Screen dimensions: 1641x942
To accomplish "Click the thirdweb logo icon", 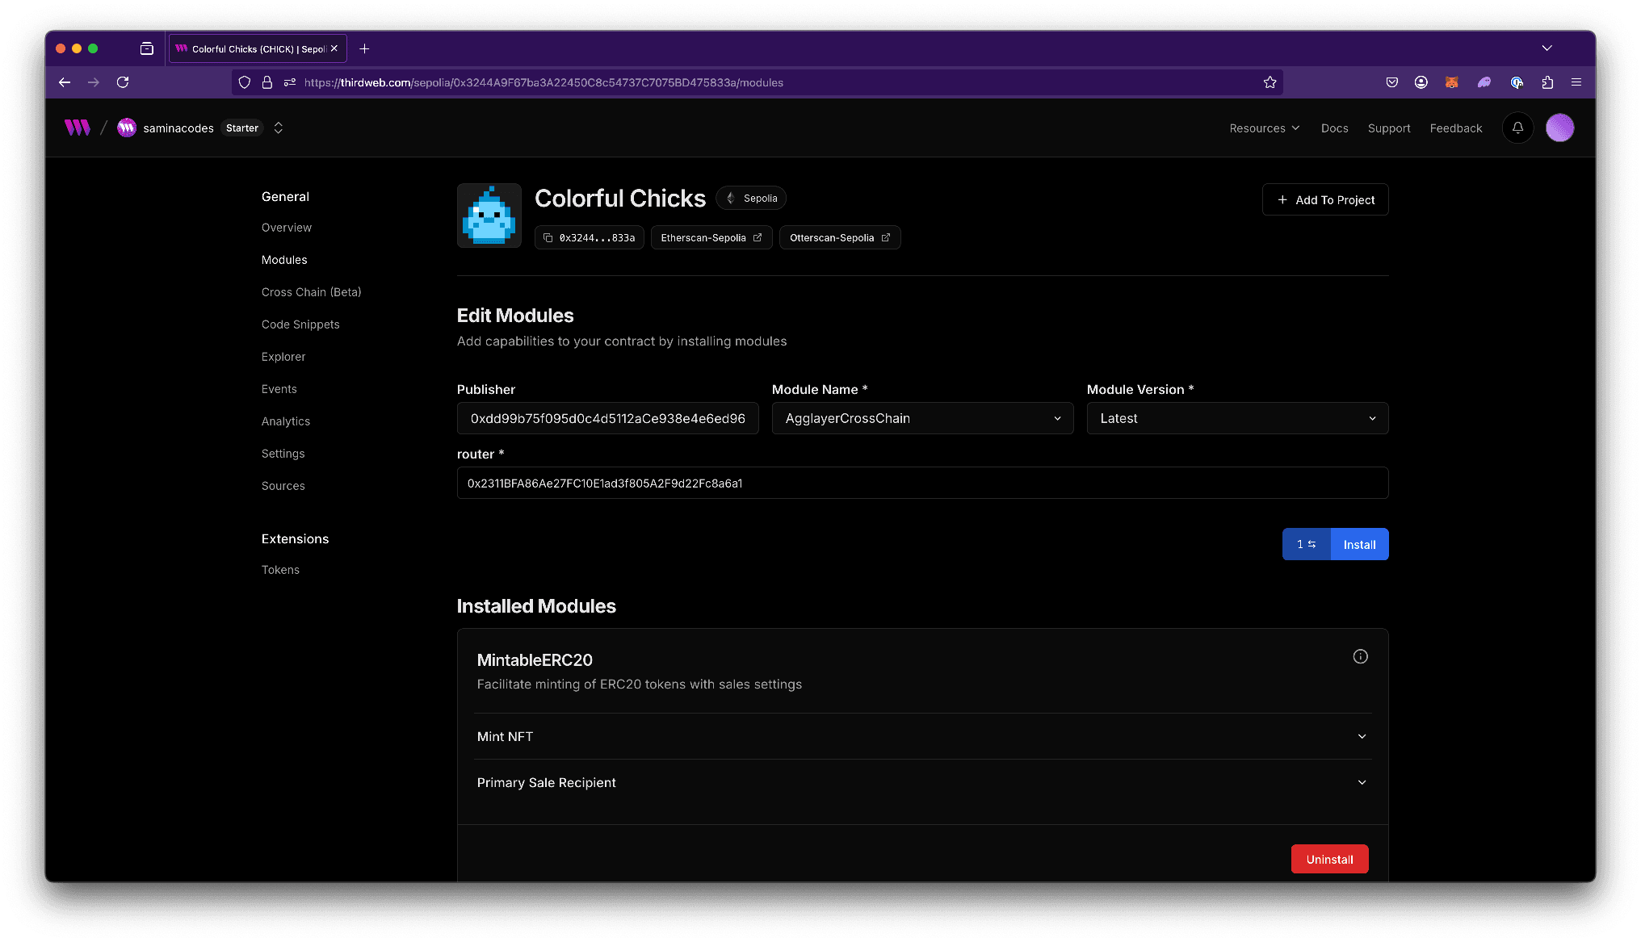I will [78, 128].
